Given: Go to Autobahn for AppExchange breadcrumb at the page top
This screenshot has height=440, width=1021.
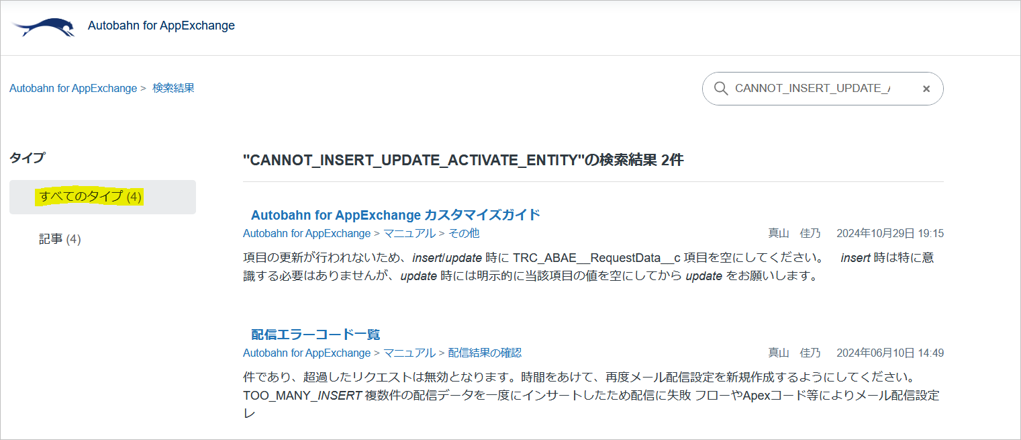Looking at the screenshot, I should click(x=73, y=88).
